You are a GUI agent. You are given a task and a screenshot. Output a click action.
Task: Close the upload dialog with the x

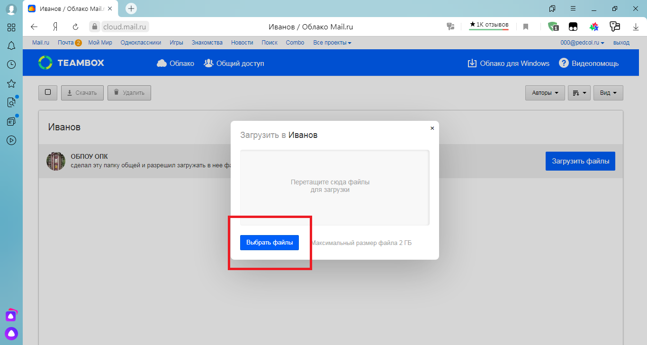pos(432,128)
